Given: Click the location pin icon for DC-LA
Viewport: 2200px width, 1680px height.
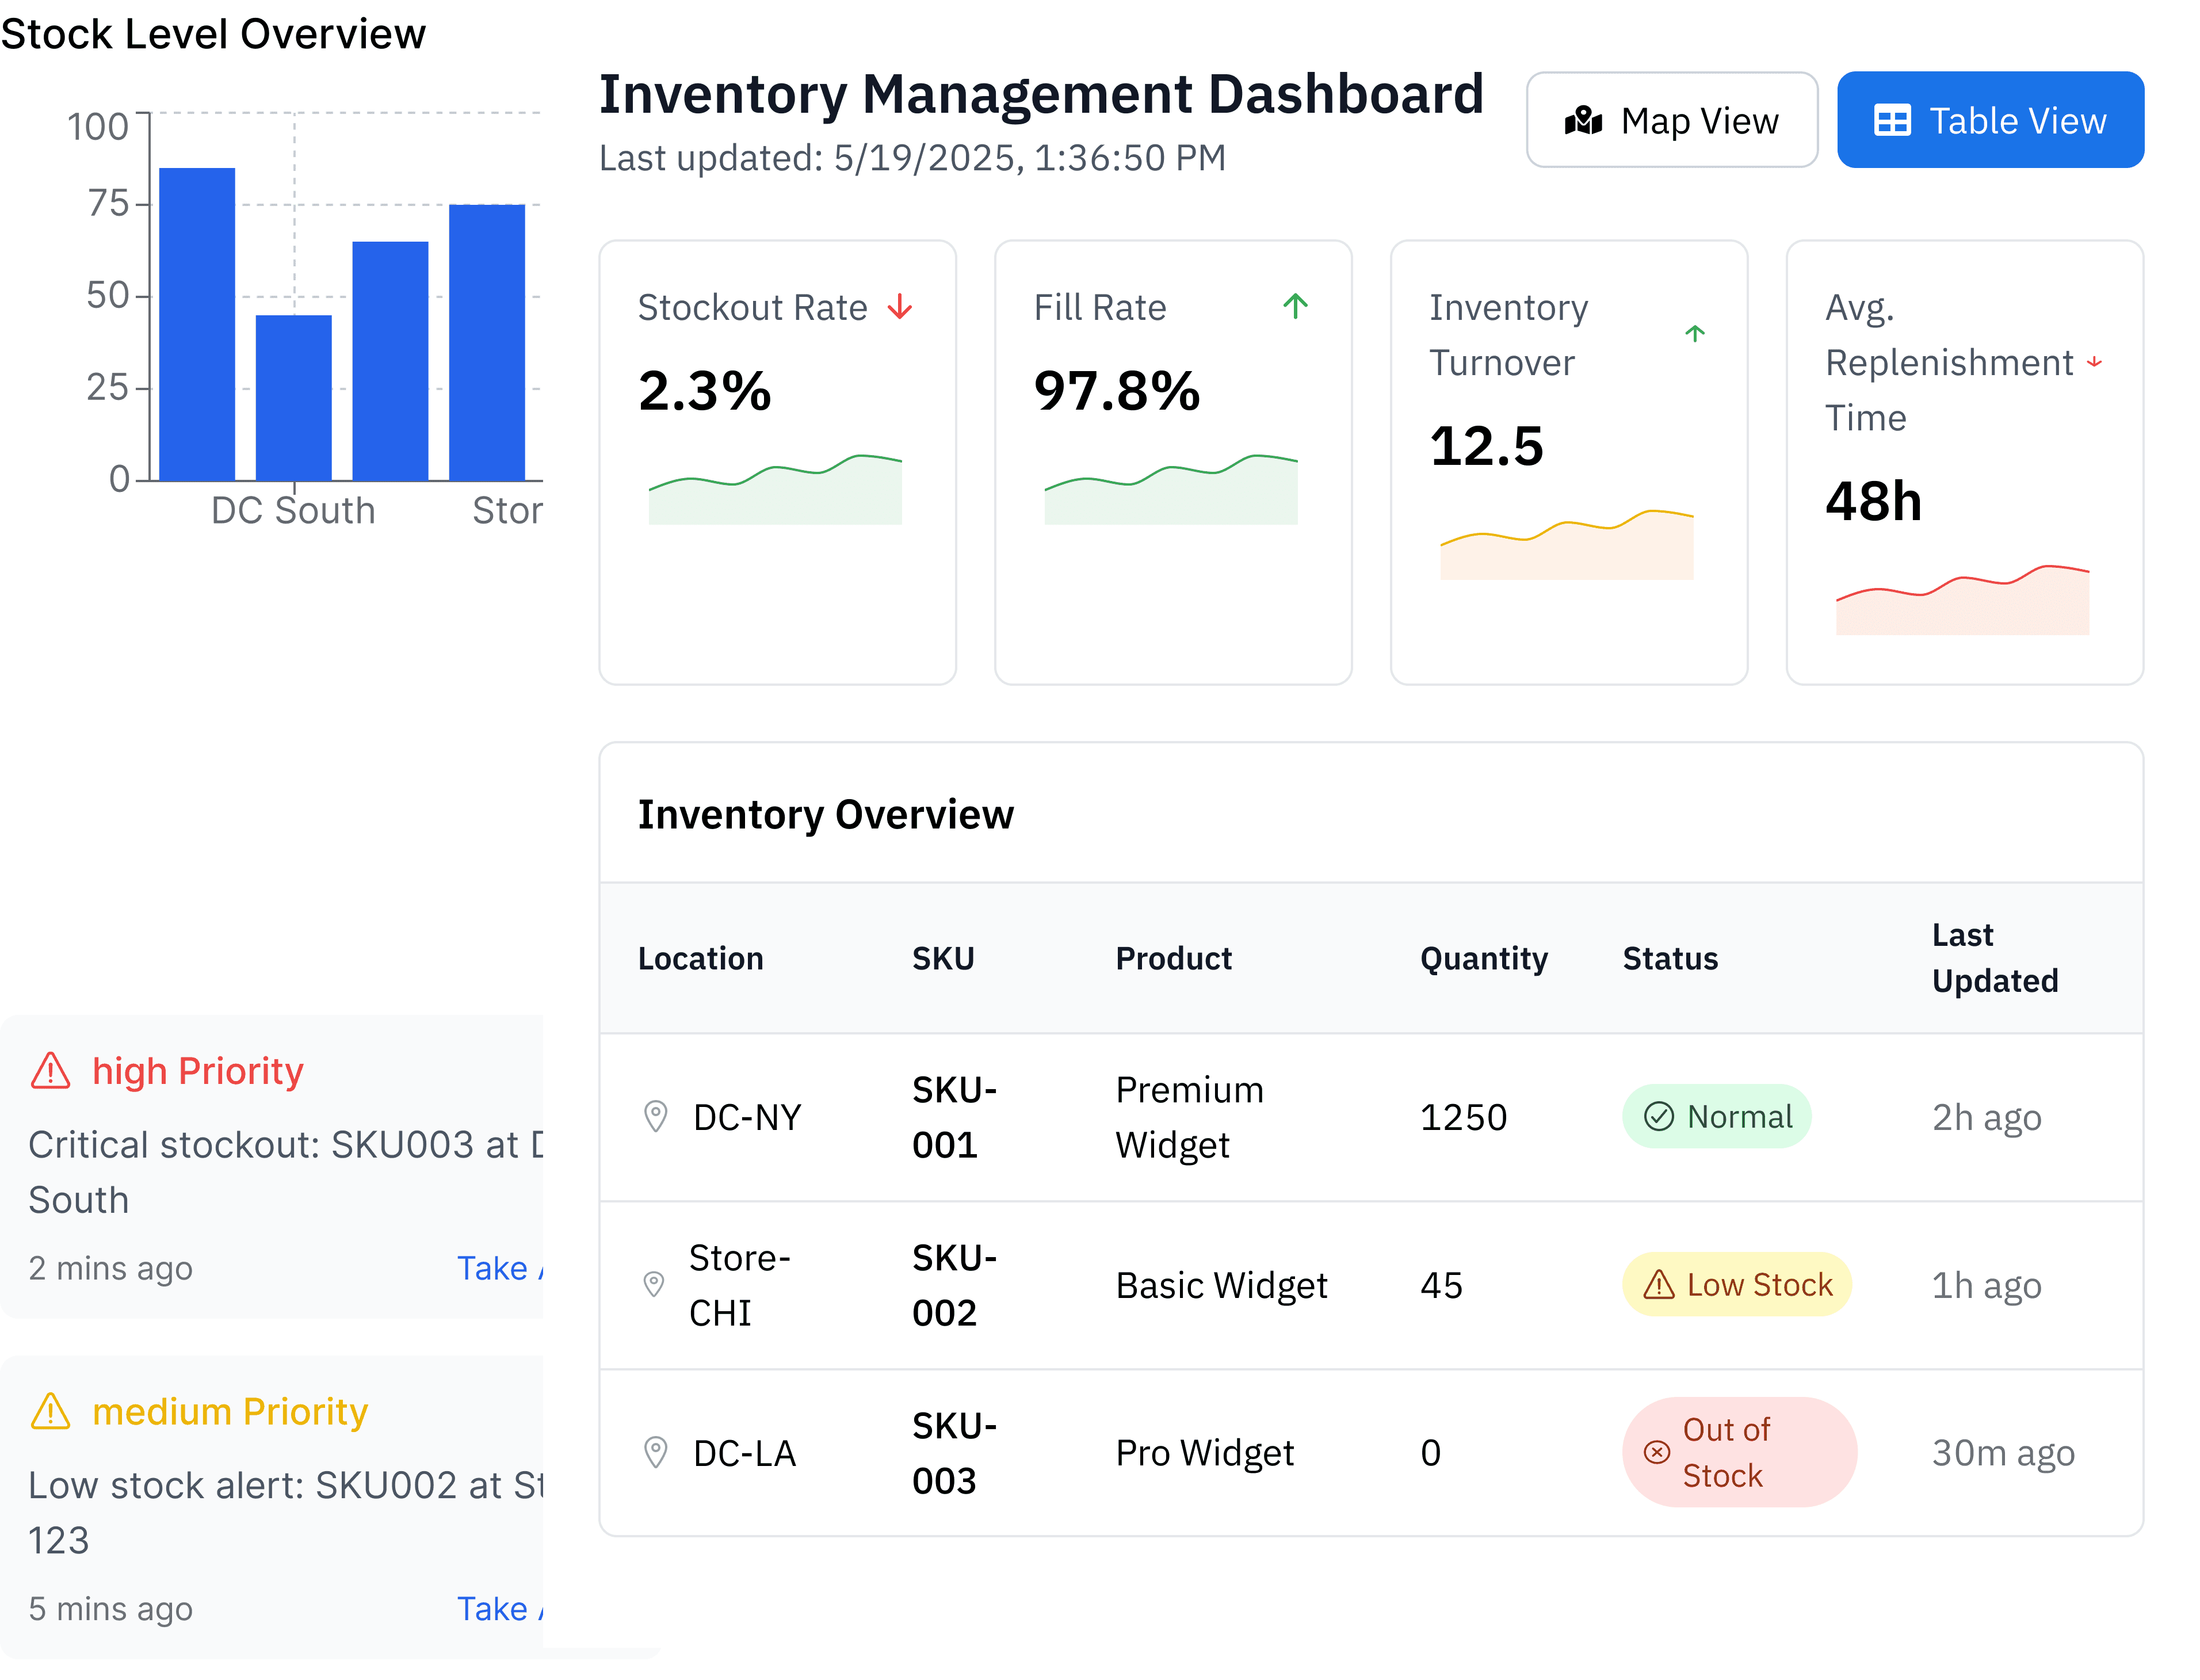Looking at the screenshot, I should coord(655,1452).
